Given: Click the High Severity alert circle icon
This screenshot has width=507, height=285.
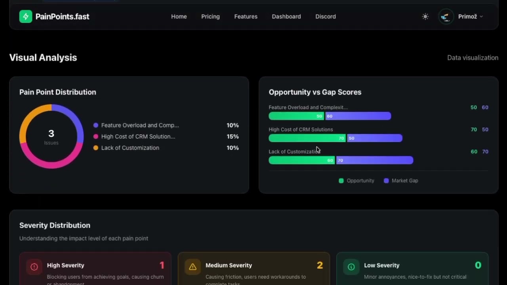Looking at the screenshot, I should coord(34,267).
